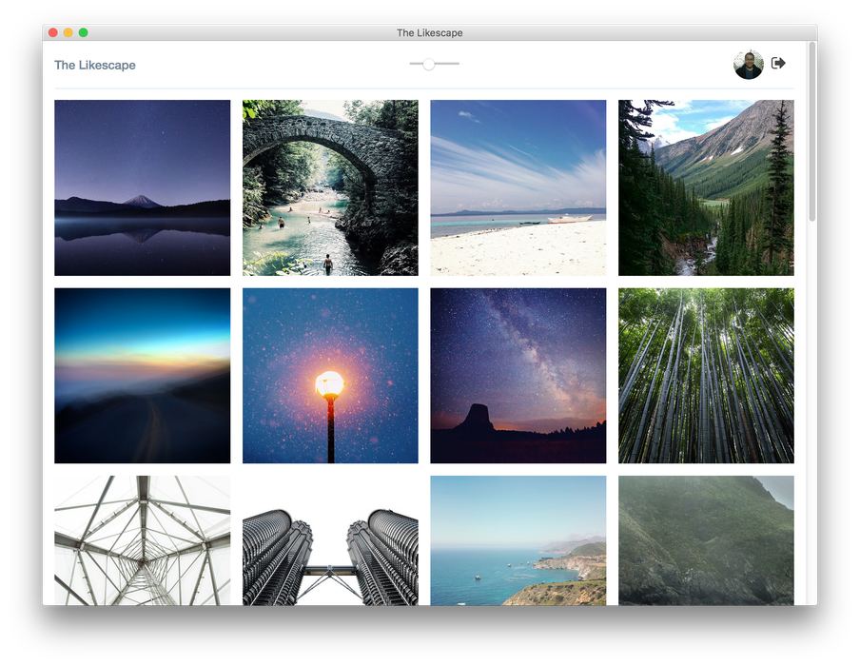View the blurred sunset road photo
The width and height of the screenshot is (860, 666).
coord(142,376)
